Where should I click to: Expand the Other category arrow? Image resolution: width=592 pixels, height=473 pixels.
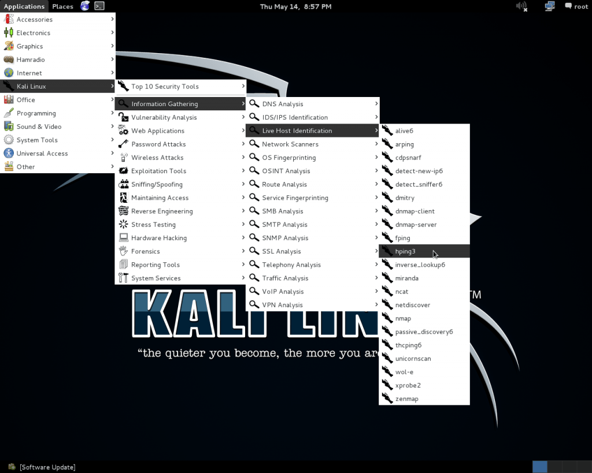(x=112, y=166)
